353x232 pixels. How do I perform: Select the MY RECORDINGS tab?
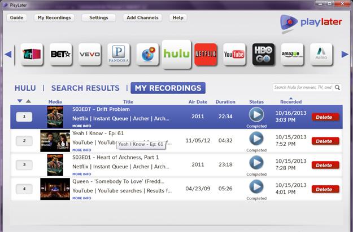pyautogui.click(x=168, y=88)
